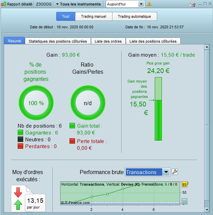Click the scrollbar down arrow
Image resolution: width=213 pixels, height=215 pixels.
point(207,210)
